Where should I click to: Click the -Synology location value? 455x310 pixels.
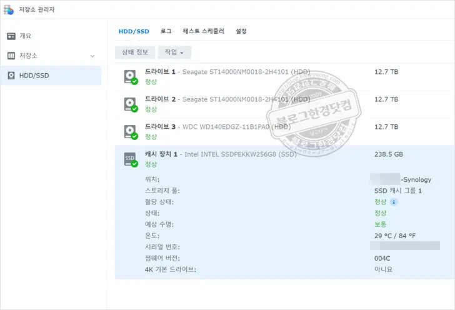tap(416, 179)
